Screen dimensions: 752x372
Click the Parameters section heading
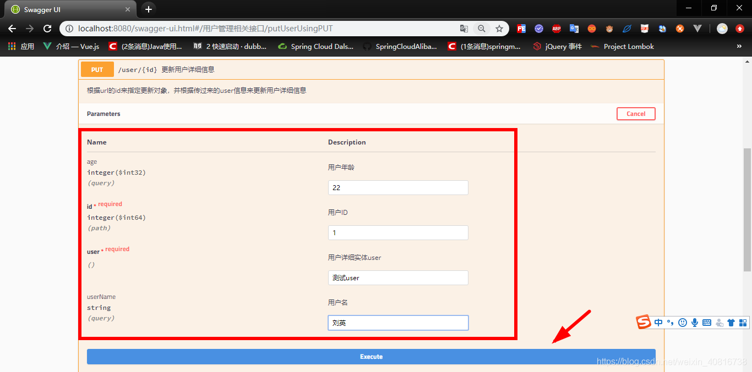tap(103, 114)
